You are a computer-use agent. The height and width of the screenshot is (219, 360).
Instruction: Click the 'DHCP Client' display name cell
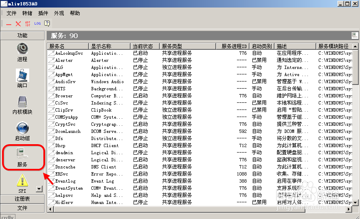click(105, 145)
